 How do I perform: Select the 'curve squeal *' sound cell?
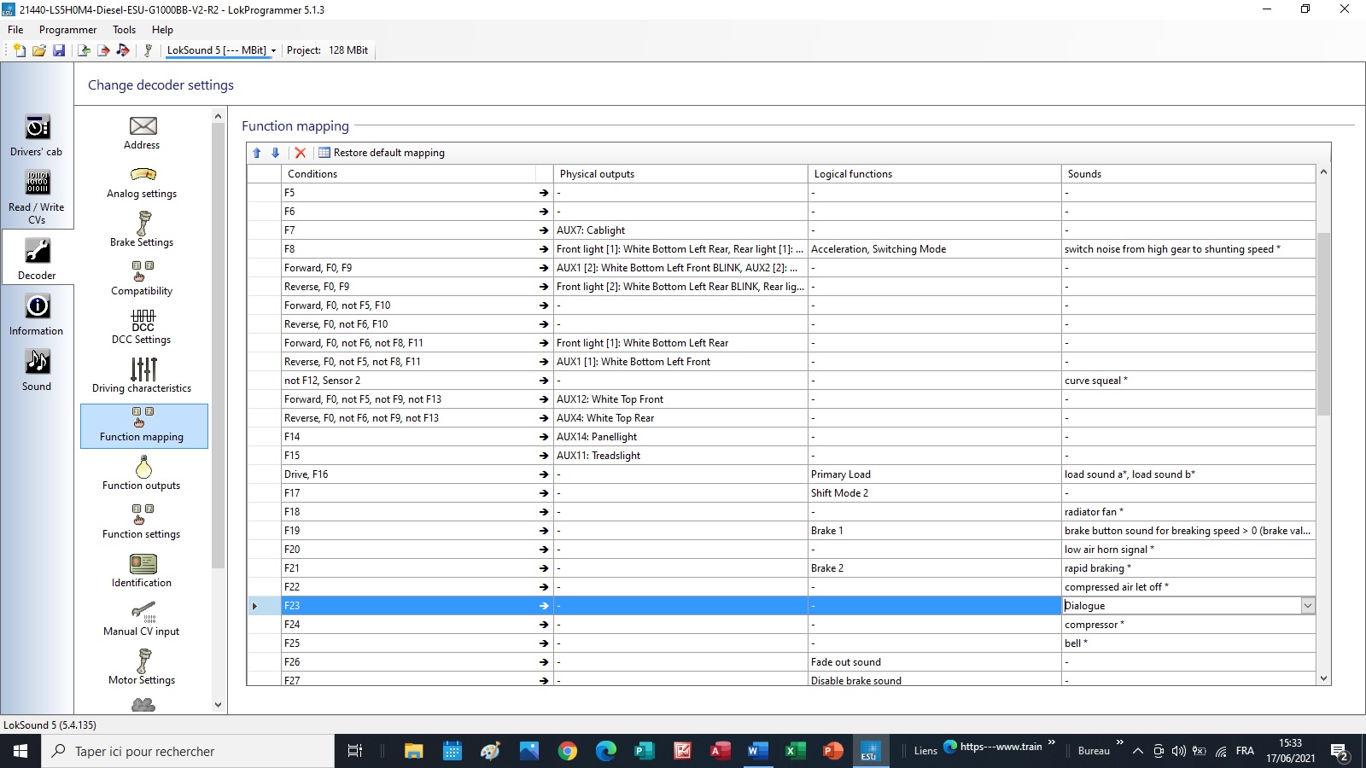click(x=1188, y=381)
